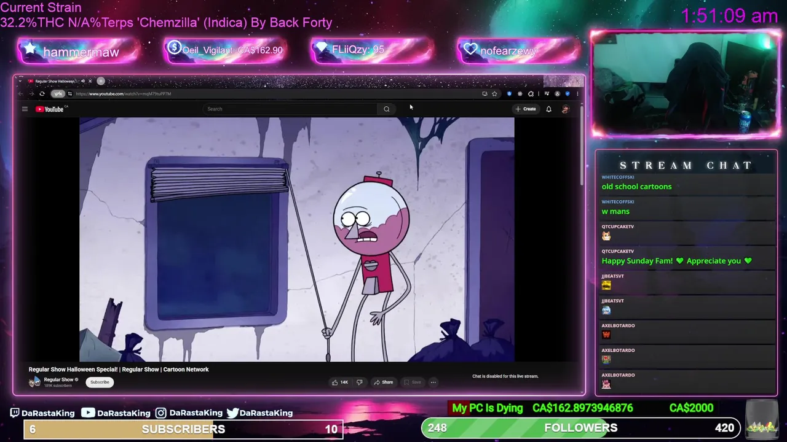Image resolution: width=787 pixels, height=442 pixels.
Task: Open the browser main menu dots
Action: click(x=577, y=94)
